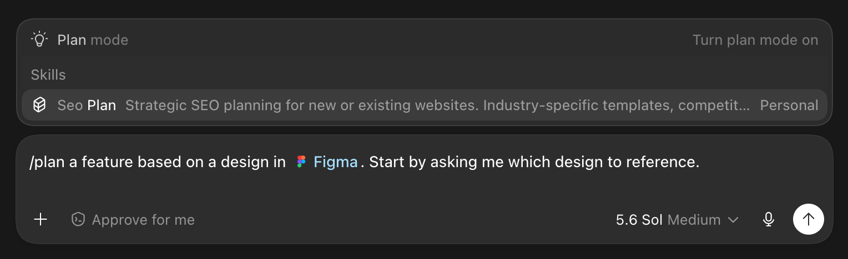The width and height of the screenshot is (848, 259).
Task: Select the Plan mode suggestion row
Action: tap(425, 40)
